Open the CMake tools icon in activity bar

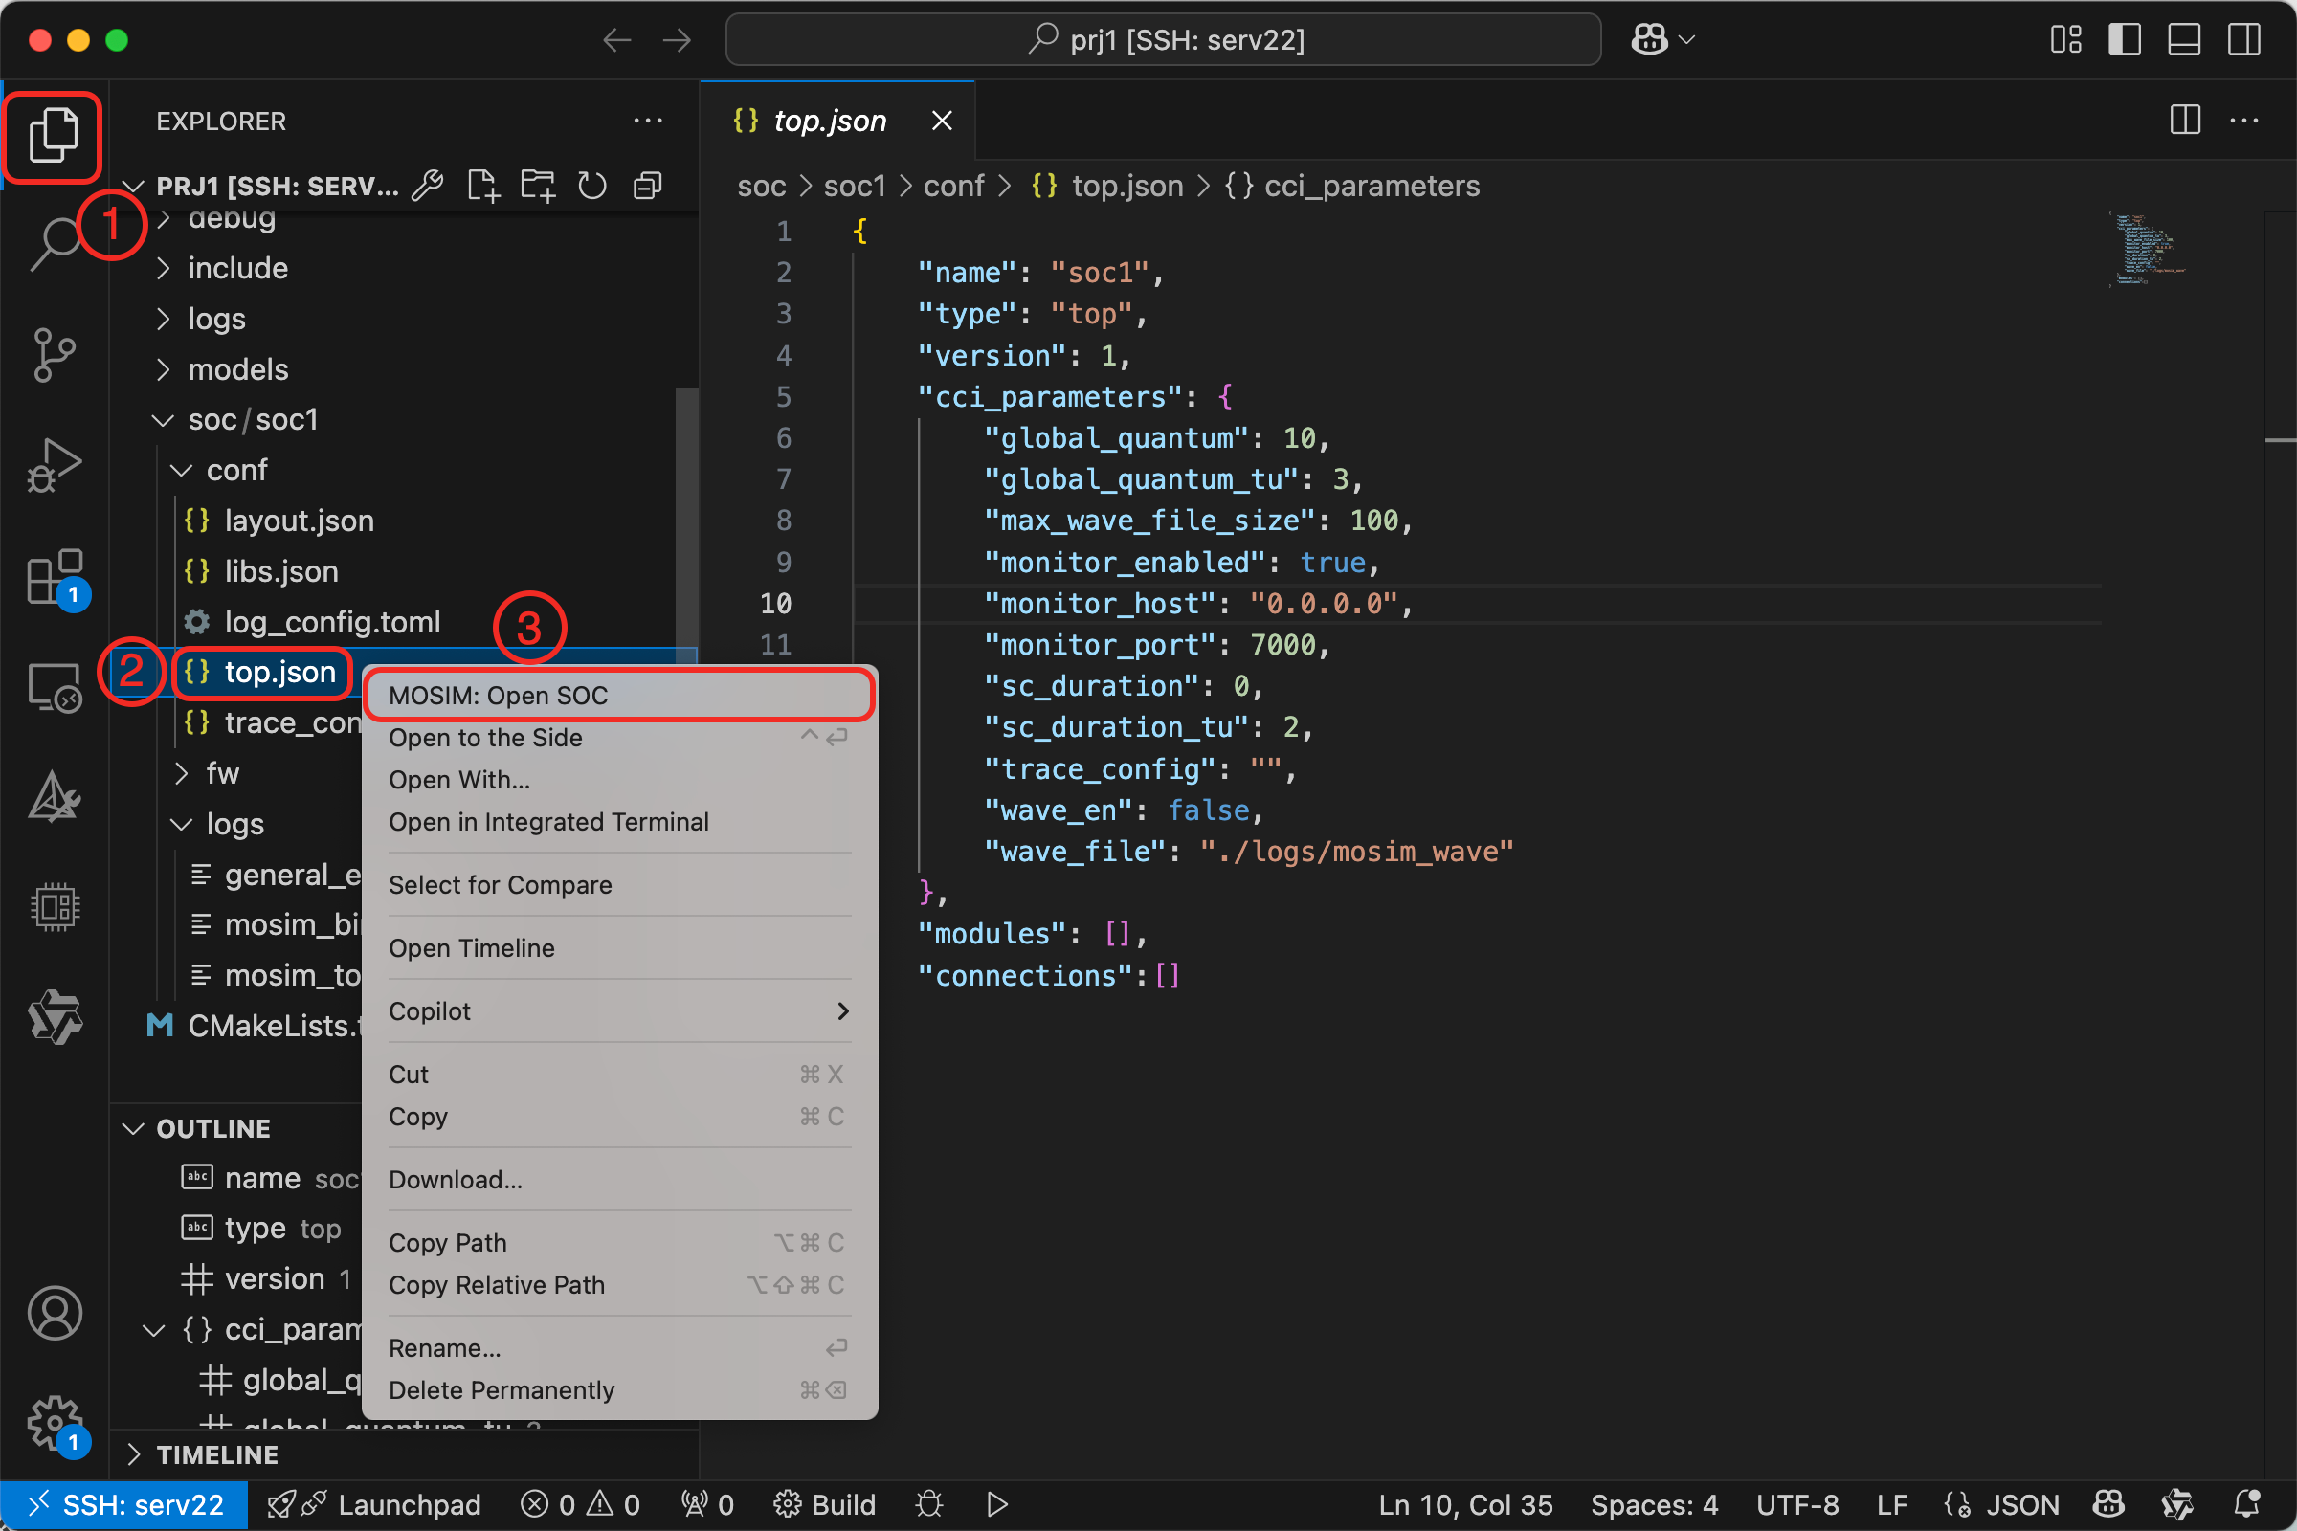54,797
